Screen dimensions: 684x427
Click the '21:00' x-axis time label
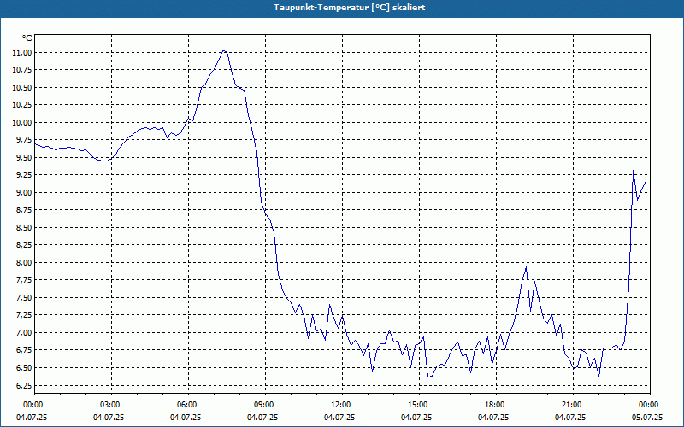click(x=570, y=405)
